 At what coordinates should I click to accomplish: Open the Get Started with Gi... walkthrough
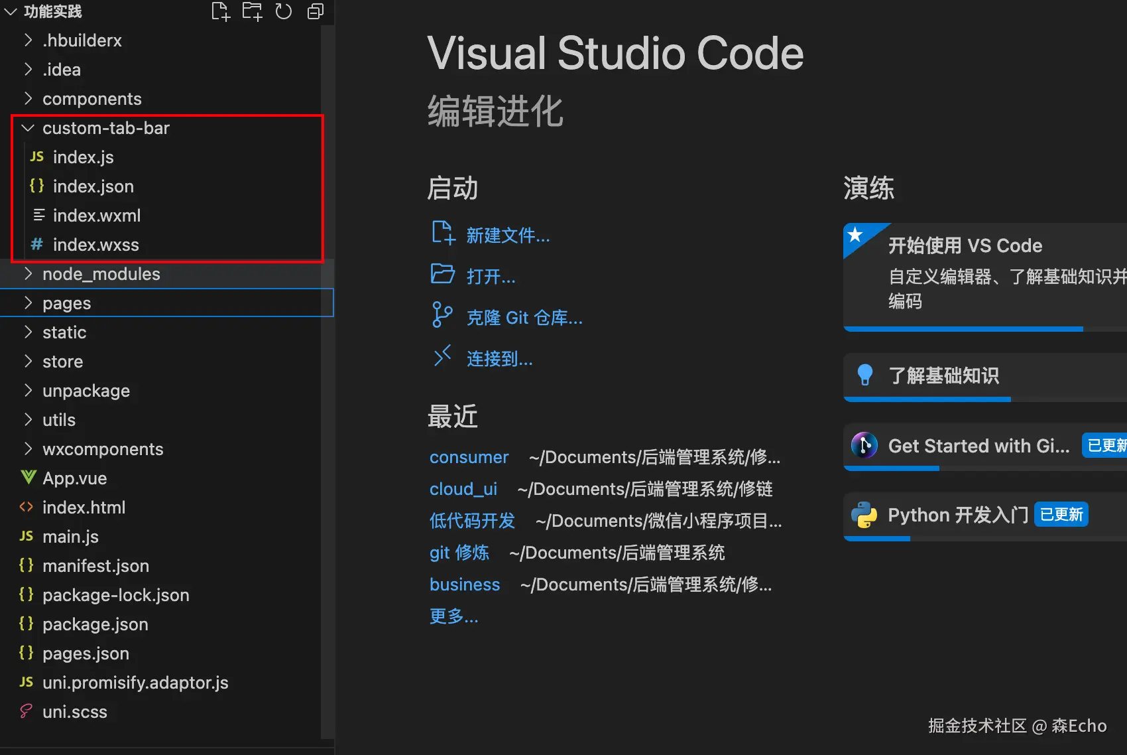pos(985,447)
